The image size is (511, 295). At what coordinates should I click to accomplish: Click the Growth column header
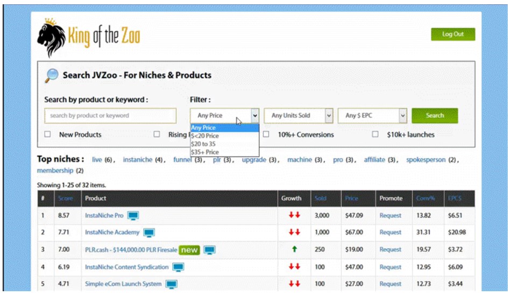292,199
